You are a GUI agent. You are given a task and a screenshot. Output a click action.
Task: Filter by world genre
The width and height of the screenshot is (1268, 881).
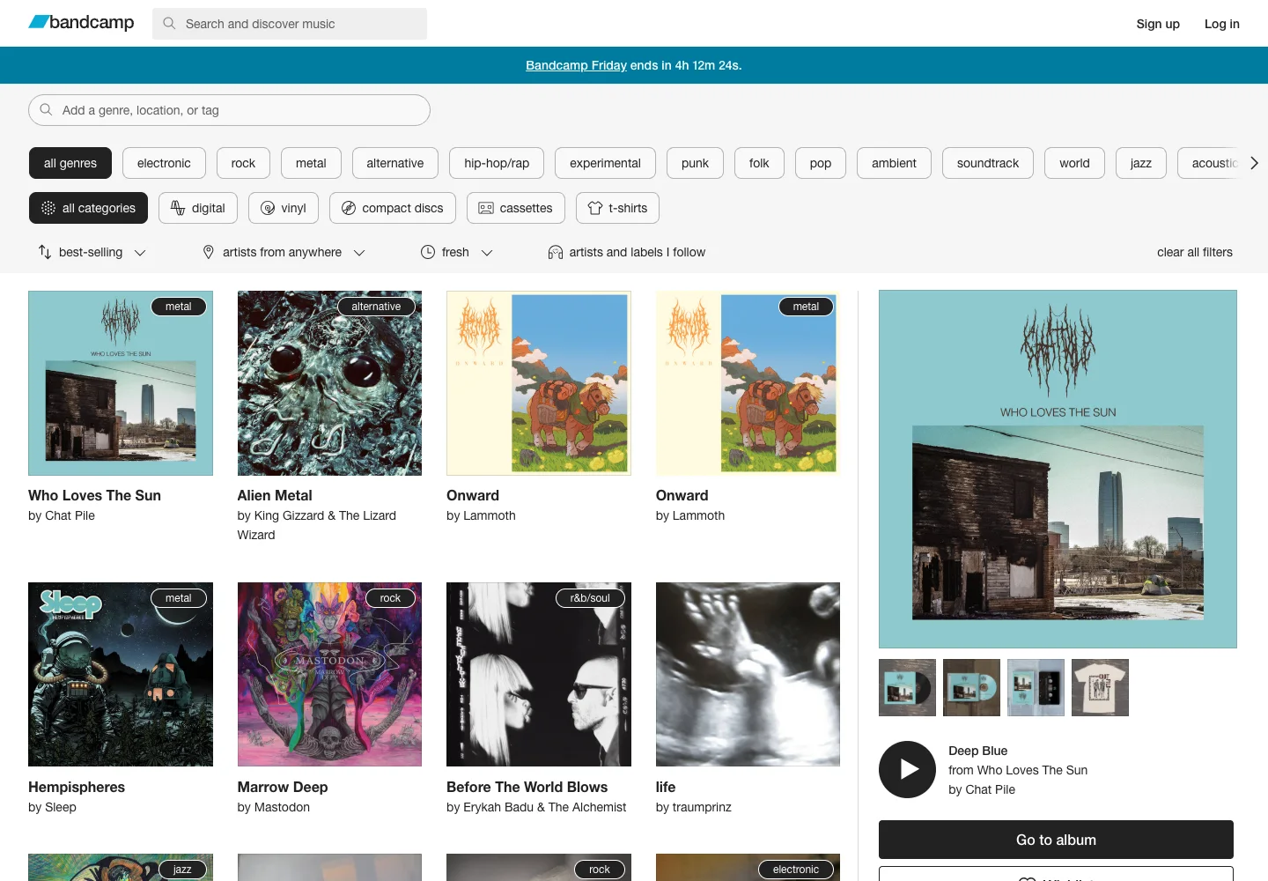[1074, 163]
